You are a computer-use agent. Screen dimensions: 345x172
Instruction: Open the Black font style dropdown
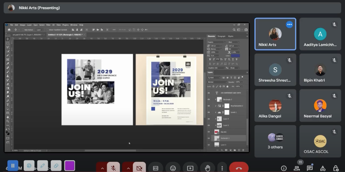(234, 42)
